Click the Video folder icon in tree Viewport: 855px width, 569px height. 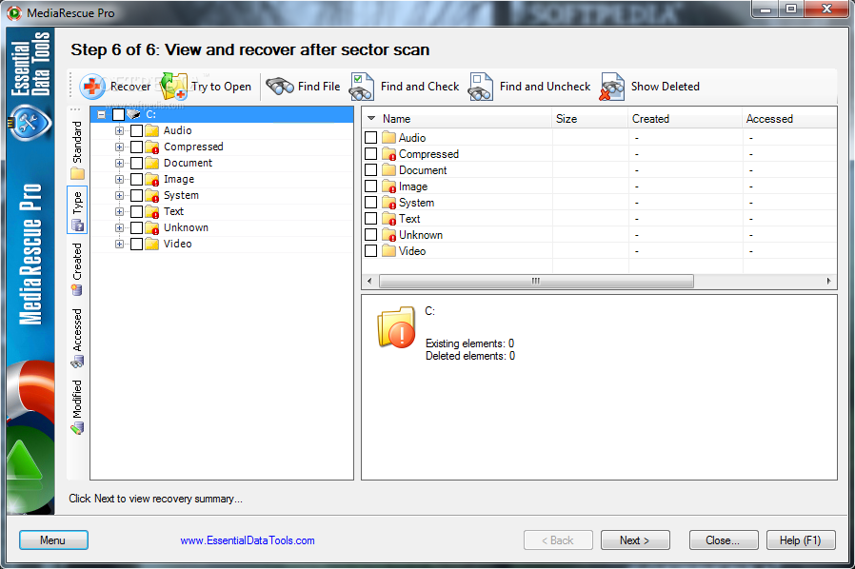pos(152,244)
